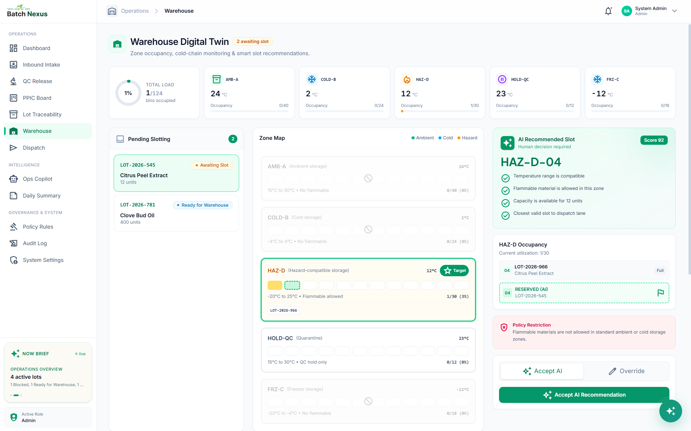Click the Daily Summary icon
The width and height of the screenshot is (691, 431).
click(x=14, y=196)
